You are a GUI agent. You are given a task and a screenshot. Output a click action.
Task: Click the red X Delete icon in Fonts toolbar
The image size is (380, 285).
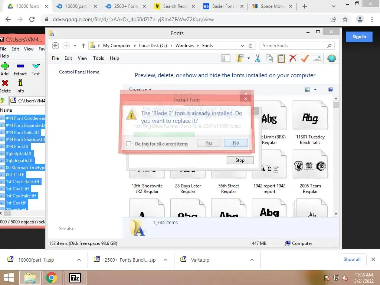pyautogui.click(x=293, y=58)
